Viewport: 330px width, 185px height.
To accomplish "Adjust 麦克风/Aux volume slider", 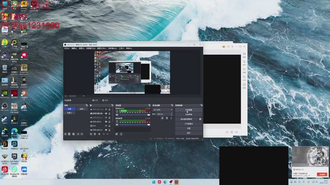I will tap(134, 115).
